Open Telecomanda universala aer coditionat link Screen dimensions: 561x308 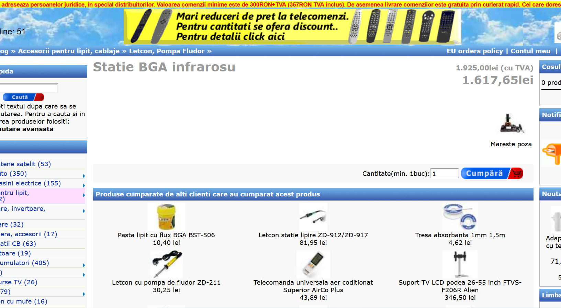click(313, 286)
